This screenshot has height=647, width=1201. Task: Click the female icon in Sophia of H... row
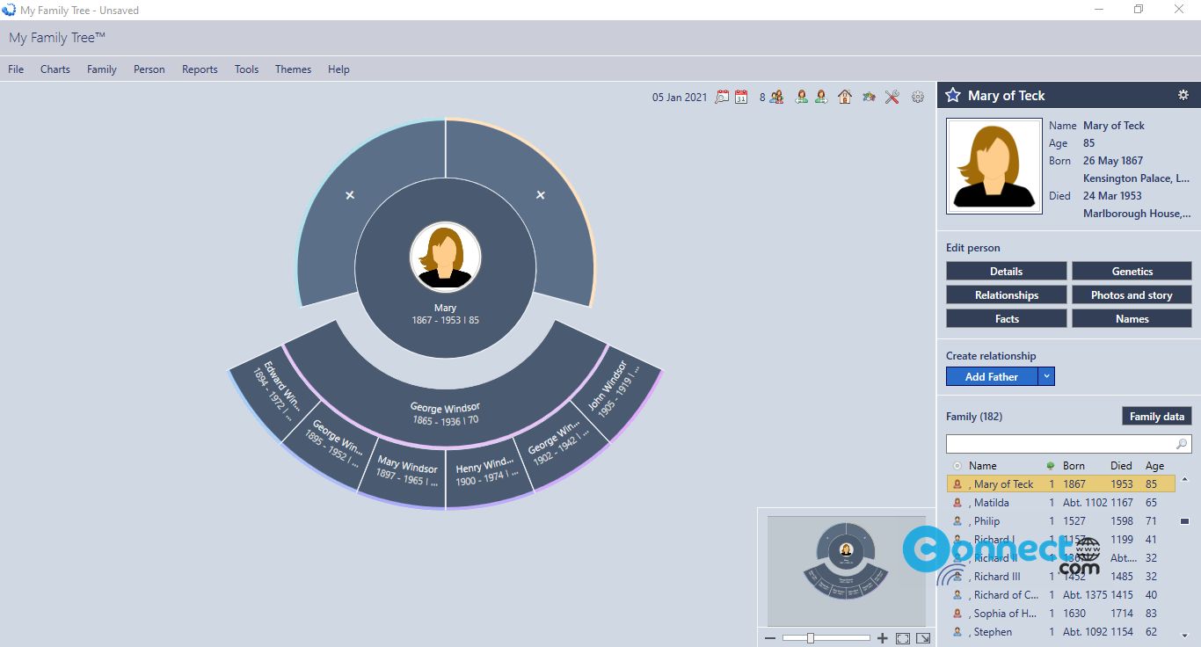pos(957,614)
